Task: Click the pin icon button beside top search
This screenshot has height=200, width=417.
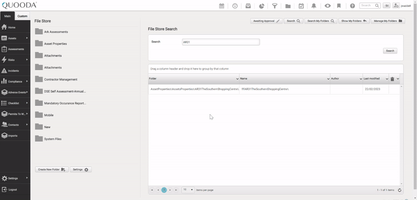Action: click(x=386, y=6)
